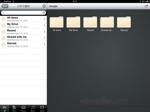Tap the search magnifier icon
The image size is (150, 112).
coord(3,12)
